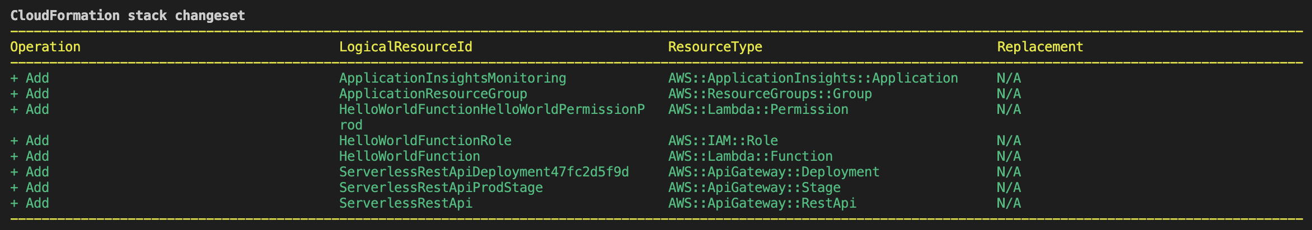Click the AWS::ApplicationInsights::Application type text
Viewport: 1312px width, 230px height.
[x=813, y=78]
